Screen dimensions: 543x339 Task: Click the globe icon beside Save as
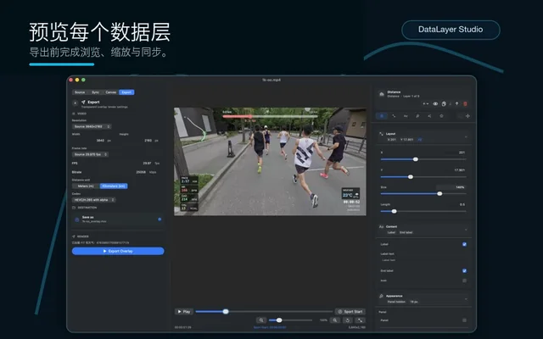pos(77,220)
